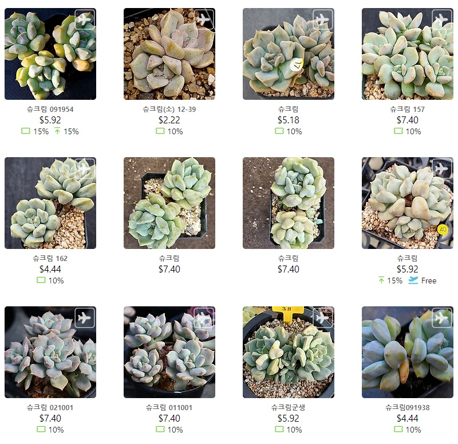Click airplane icon on 슈크림(소) 12-39 photo

coord(204,20)
